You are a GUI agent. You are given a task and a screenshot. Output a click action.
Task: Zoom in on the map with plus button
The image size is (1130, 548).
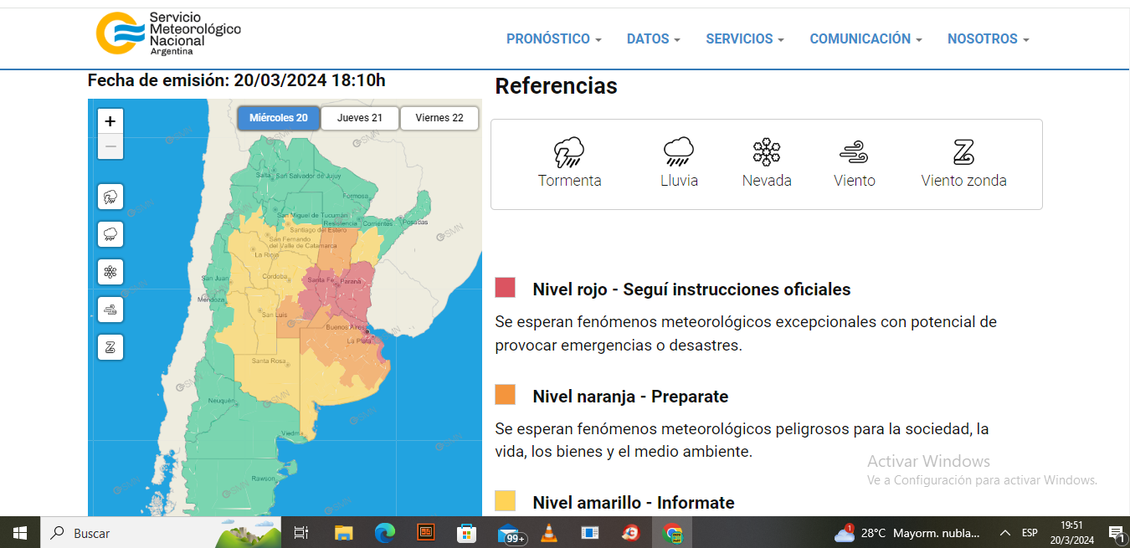click(x=110, y=121)
